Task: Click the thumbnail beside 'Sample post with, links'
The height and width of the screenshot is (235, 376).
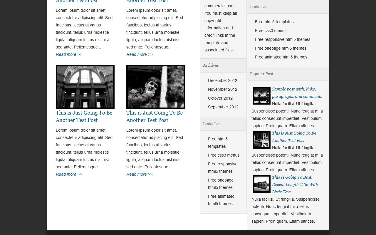Action: coord(262,96)
